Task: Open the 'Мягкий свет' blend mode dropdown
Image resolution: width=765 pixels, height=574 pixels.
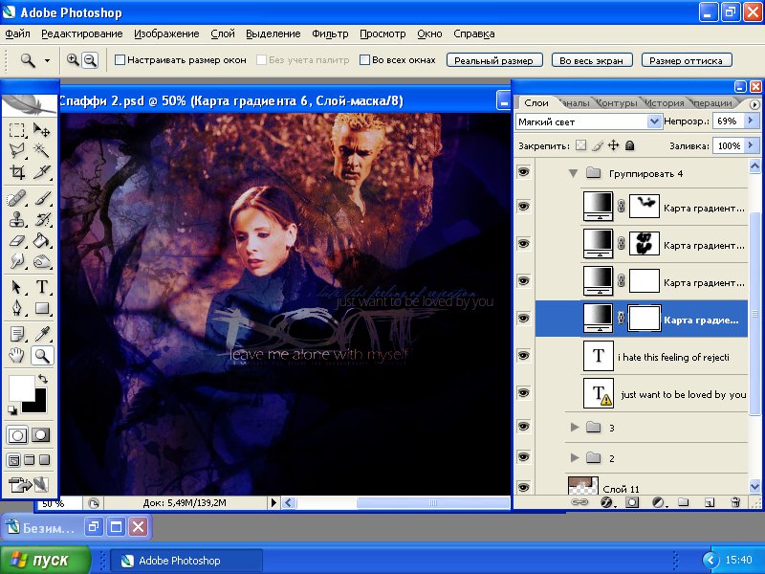Action: (x=654, y=121)
